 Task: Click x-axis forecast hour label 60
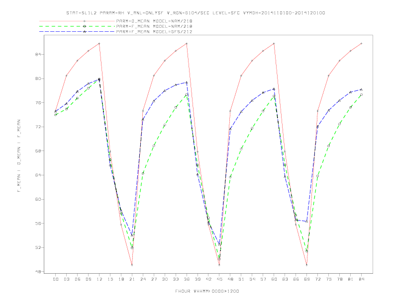click(274, 279)
